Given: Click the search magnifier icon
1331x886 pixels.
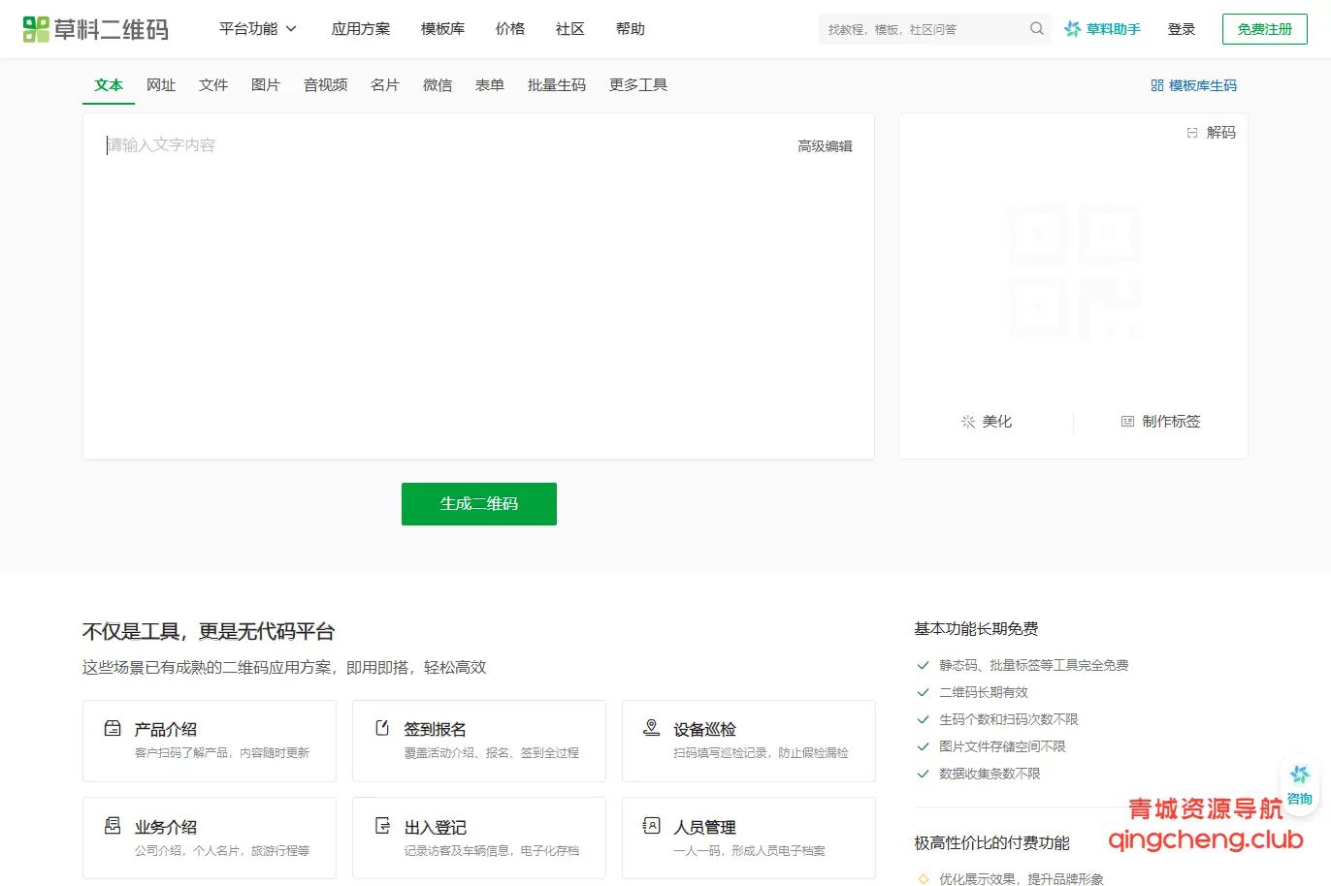Looking at the screenshot, I should [1036, 29].
